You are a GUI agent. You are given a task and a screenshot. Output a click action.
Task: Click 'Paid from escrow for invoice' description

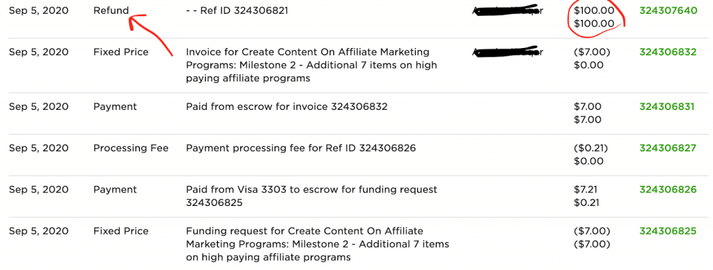pyautogui.click(x=286, y=106)
